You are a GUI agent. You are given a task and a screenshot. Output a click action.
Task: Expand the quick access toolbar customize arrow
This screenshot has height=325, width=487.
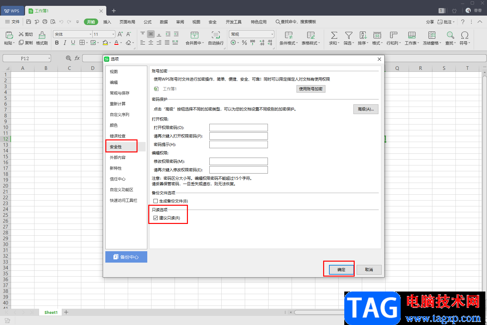click(x=77, y=22)
